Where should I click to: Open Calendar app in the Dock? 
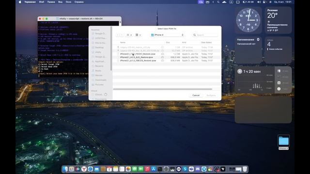[109, 169]
